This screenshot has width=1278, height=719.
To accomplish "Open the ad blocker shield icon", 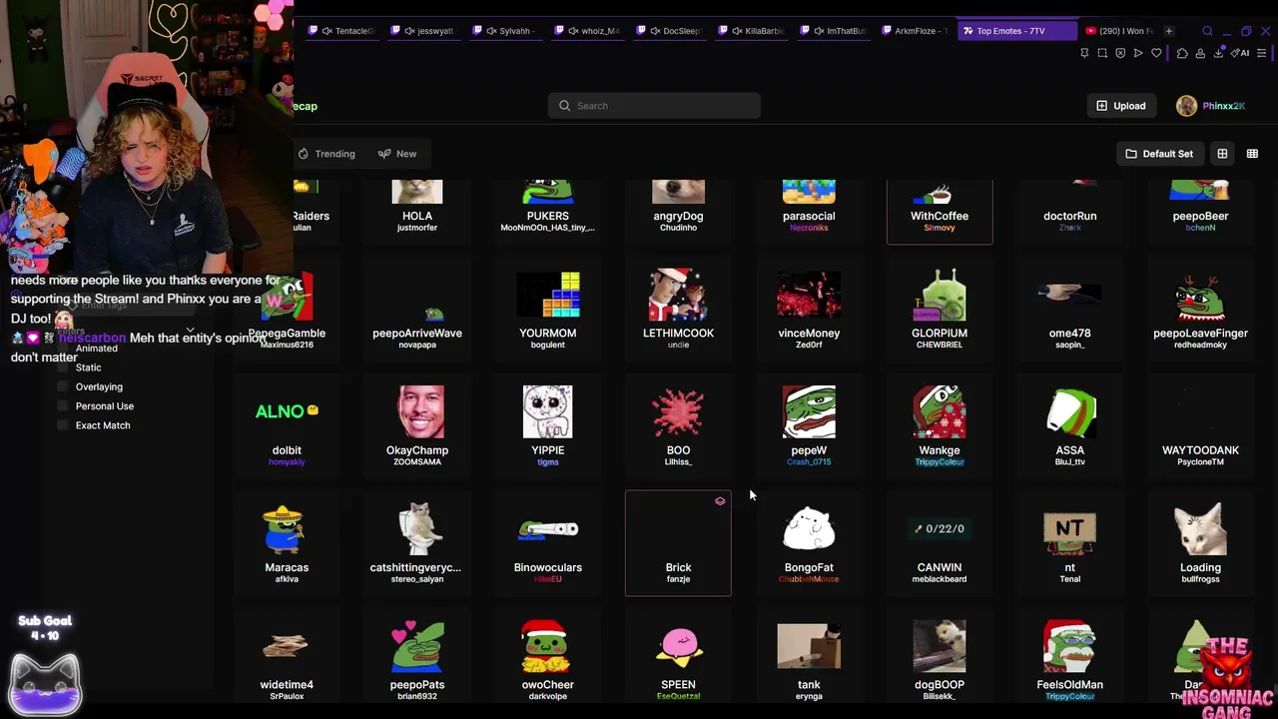I will coord(1120,53).
